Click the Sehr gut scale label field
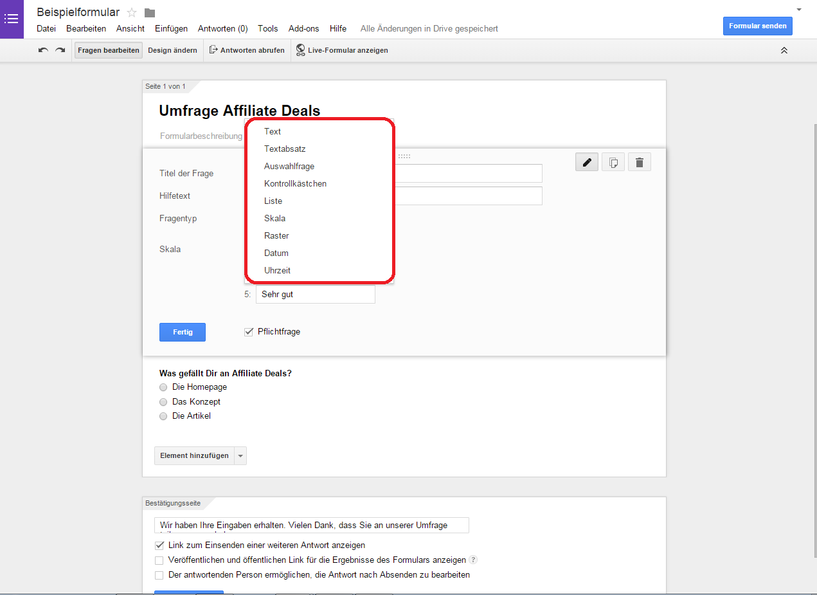This screenshot has height=595, width=817. (316, 295)
